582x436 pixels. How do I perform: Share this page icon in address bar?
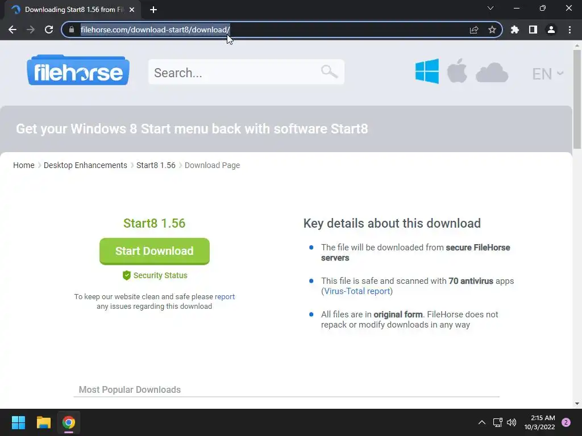(474, 30)
